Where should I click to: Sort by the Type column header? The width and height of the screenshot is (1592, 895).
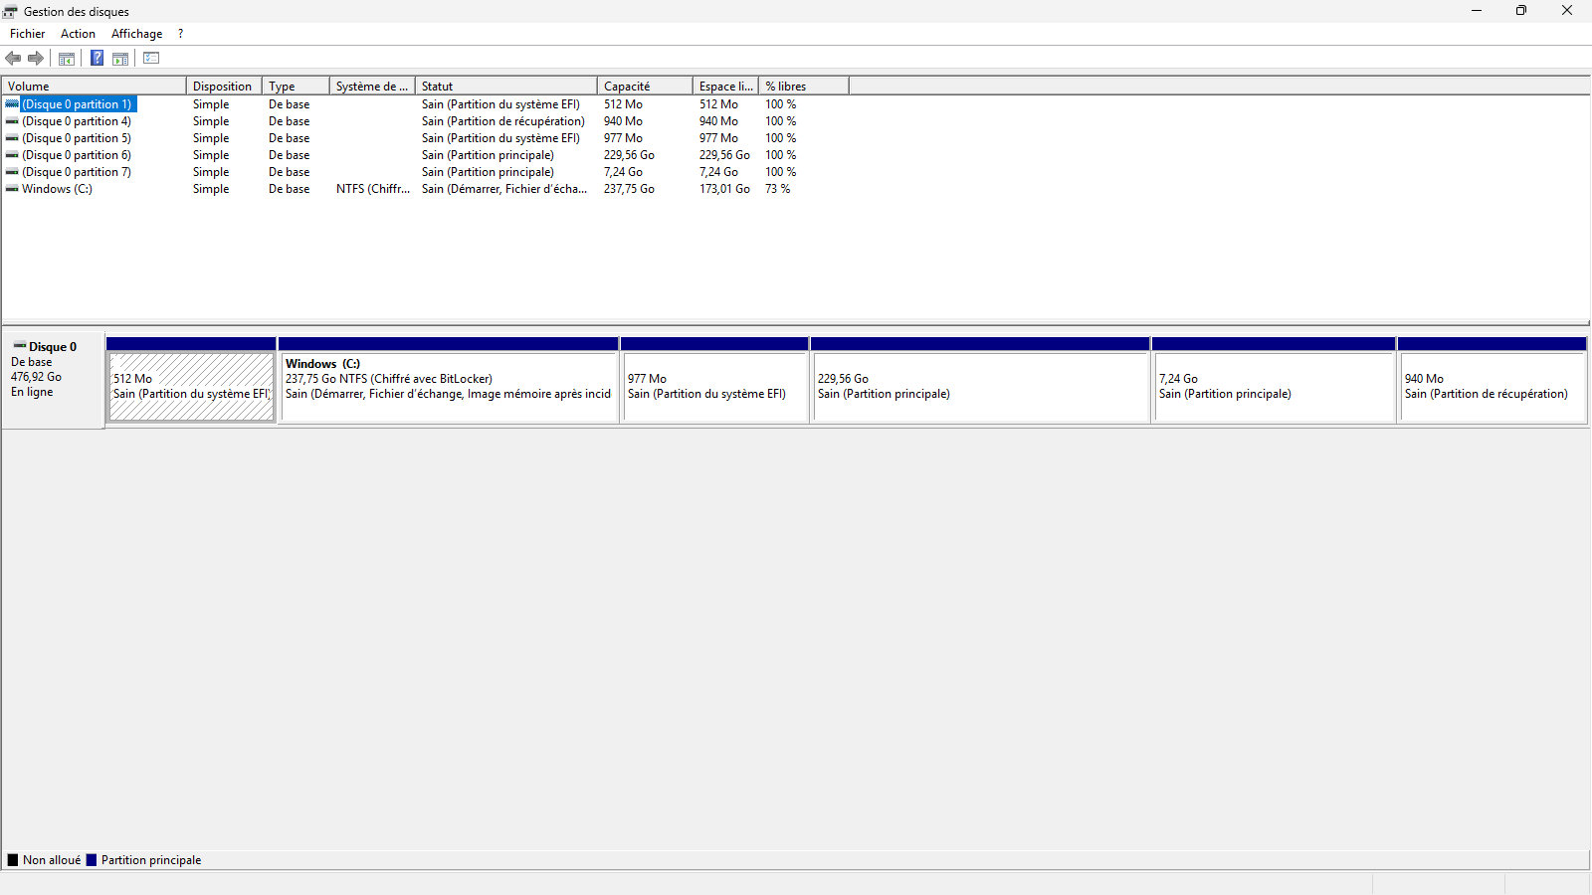tap(296, 87)
